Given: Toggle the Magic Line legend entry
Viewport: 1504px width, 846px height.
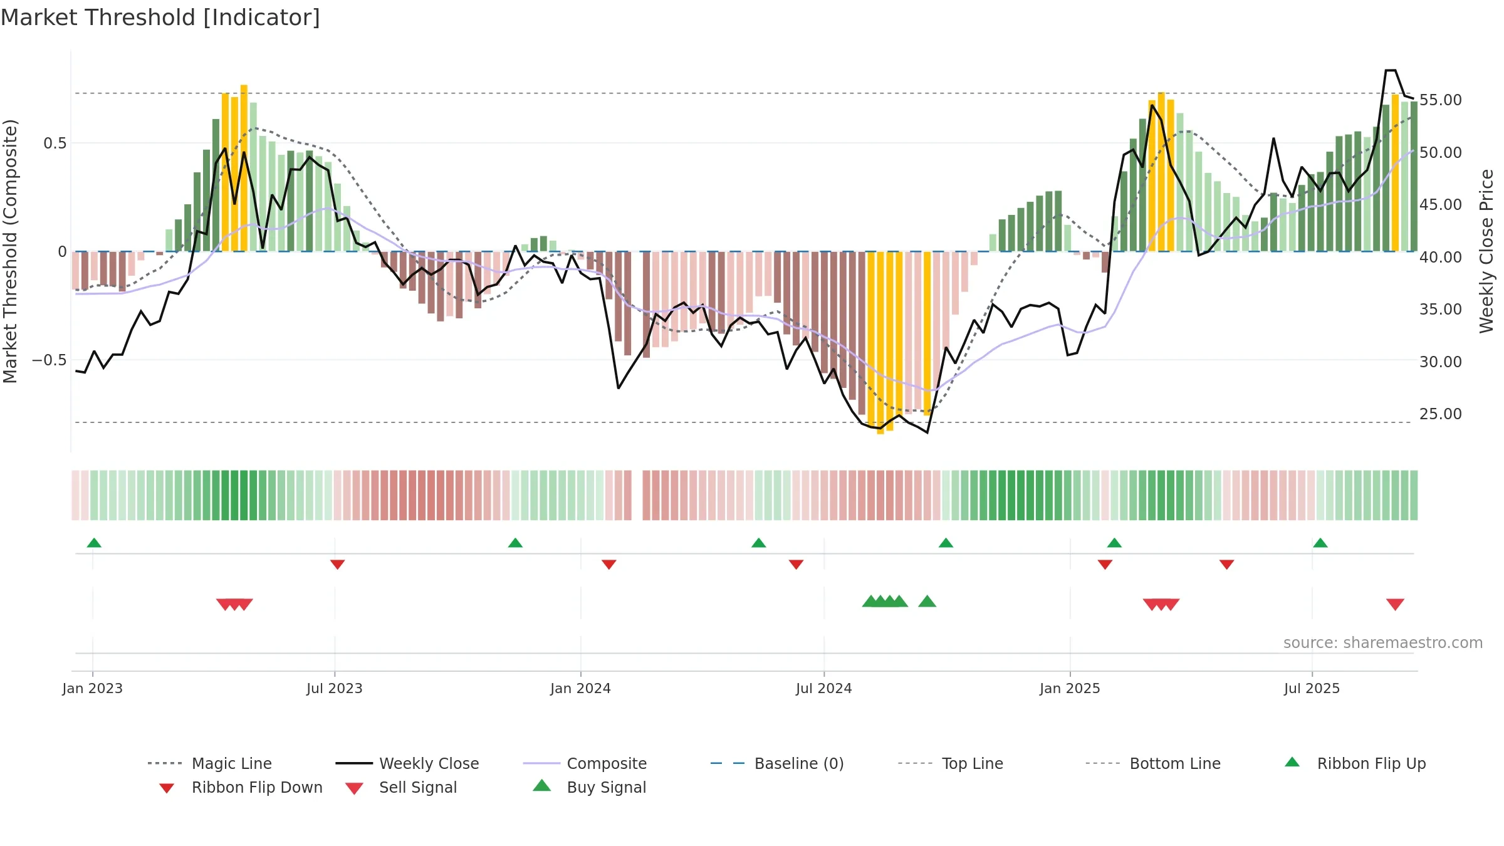Looking at the screenshot, I should pos(210,763).
